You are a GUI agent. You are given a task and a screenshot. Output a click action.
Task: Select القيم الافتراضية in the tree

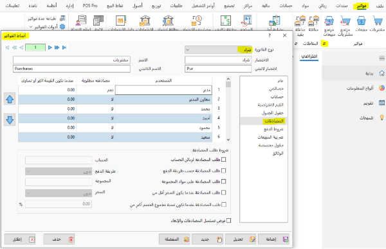pyautogui.click(x=271, y=105)
